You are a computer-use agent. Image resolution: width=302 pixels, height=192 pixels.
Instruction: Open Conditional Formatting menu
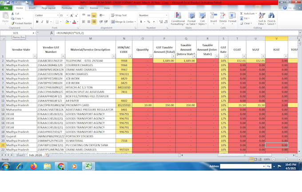pyautogui.click(x=178, y=19)
